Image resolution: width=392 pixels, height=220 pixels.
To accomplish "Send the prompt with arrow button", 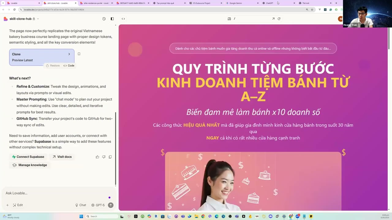I will 111,205.
